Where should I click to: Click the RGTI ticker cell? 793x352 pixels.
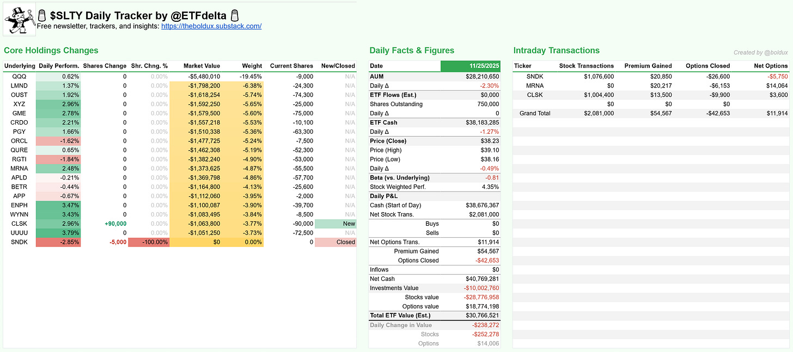pyautogui.click(x=20, y=159)
